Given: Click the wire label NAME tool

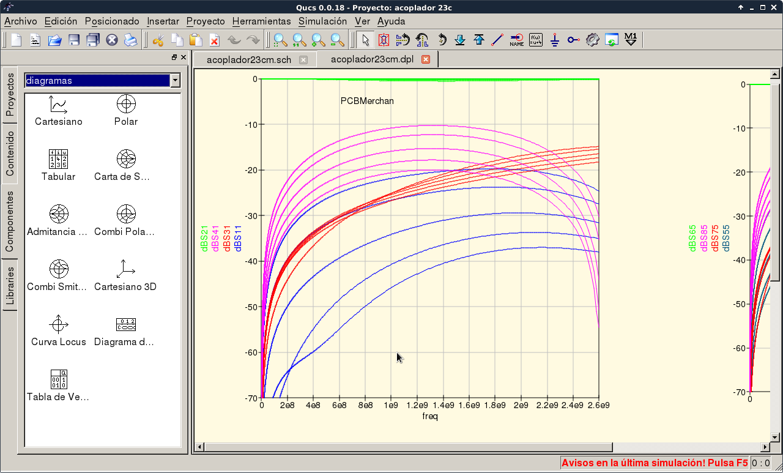Looking at the screenshot, I should tap(516, 40).
